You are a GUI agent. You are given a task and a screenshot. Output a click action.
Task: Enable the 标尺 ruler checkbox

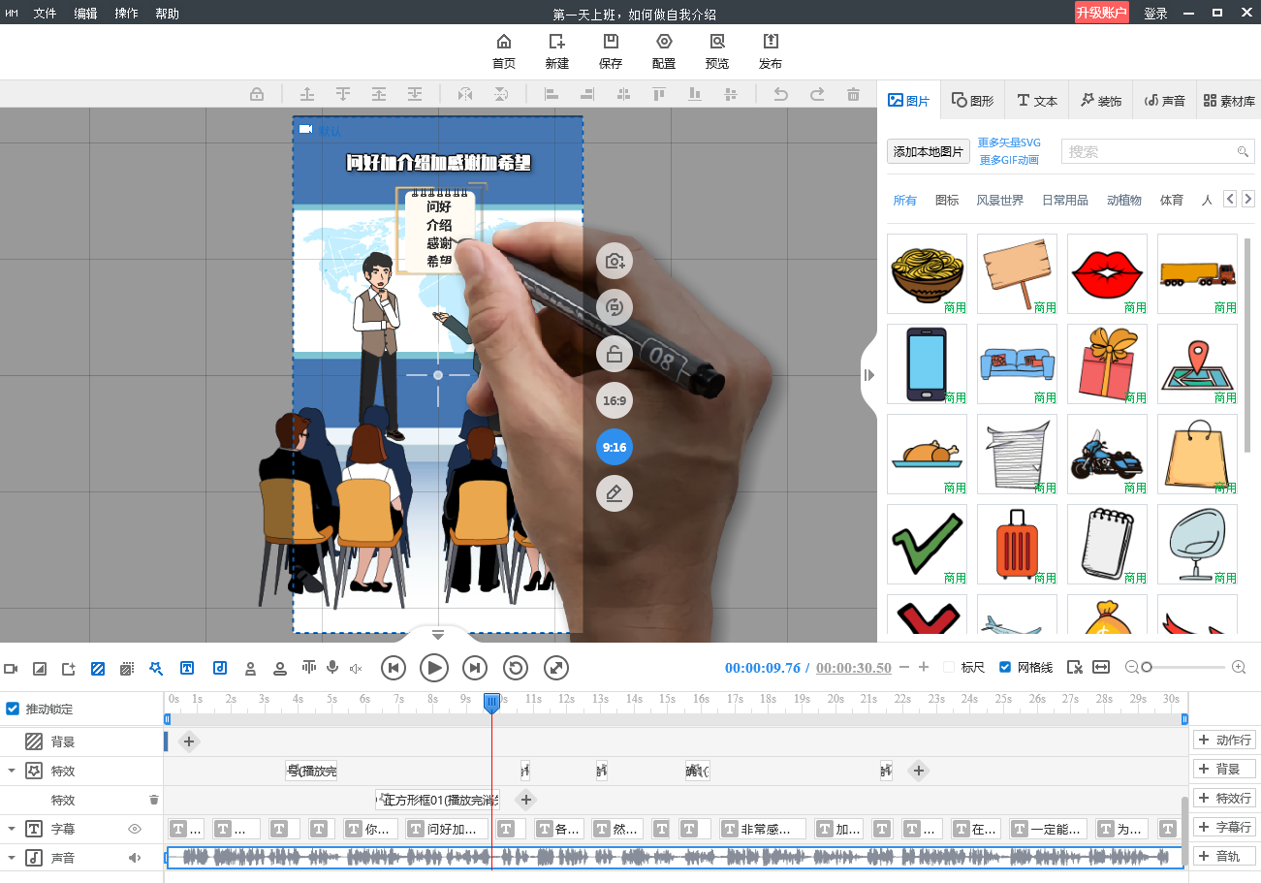click(x=949, y=667)
